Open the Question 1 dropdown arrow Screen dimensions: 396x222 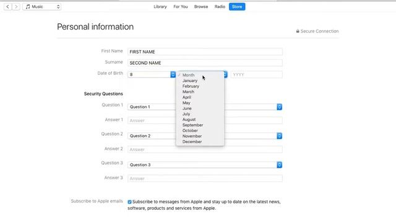coord(279,107)
